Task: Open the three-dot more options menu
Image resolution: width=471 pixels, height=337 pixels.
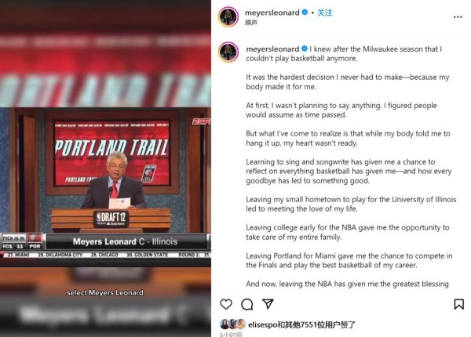Action: [458, 17]
